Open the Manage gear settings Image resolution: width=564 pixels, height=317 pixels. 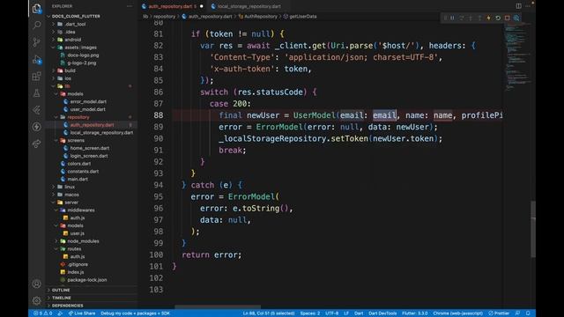pyautogui.click(x=37, y=300)
